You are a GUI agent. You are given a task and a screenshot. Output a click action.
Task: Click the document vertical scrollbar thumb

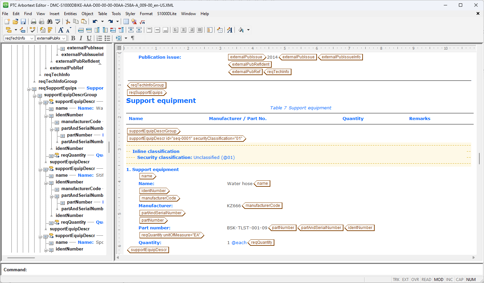point(480,158)
